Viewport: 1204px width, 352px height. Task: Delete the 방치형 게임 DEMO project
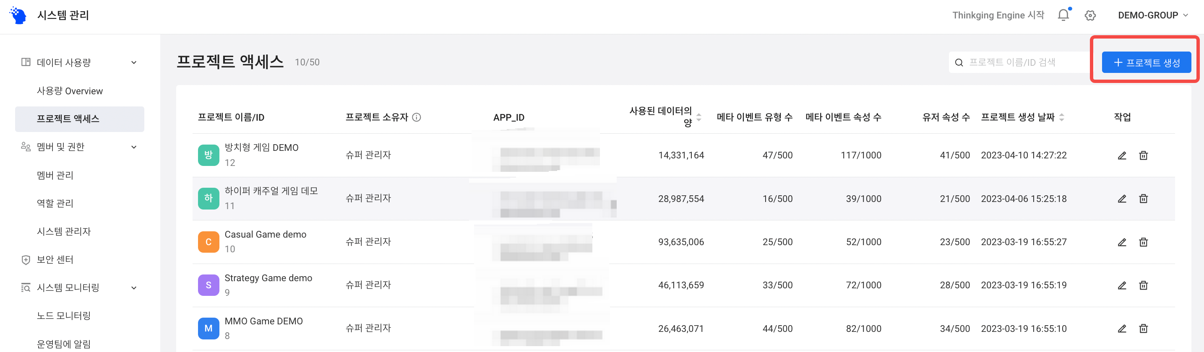click(x=1143, y=155)
